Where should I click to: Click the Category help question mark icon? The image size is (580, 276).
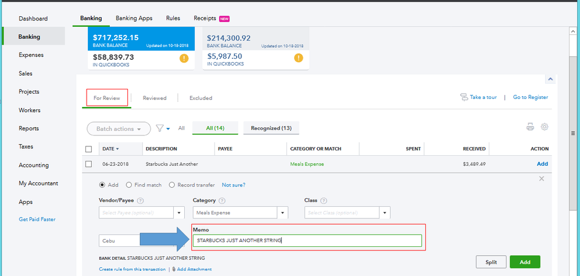point(223,200)
